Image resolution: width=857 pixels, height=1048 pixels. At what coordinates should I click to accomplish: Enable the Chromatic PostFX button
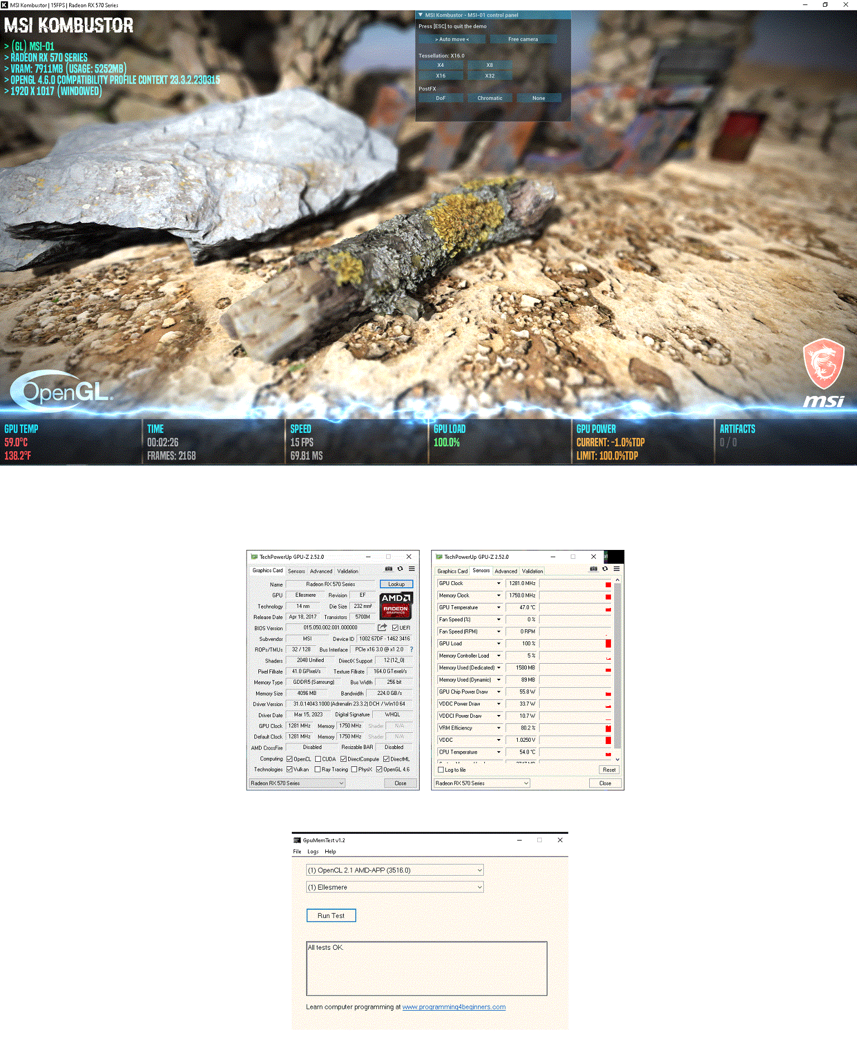pyautogui.click(x=490, y=98)
